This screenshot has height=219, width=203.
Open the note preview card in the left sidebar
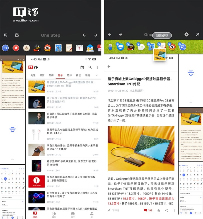[x=13, y=82]
